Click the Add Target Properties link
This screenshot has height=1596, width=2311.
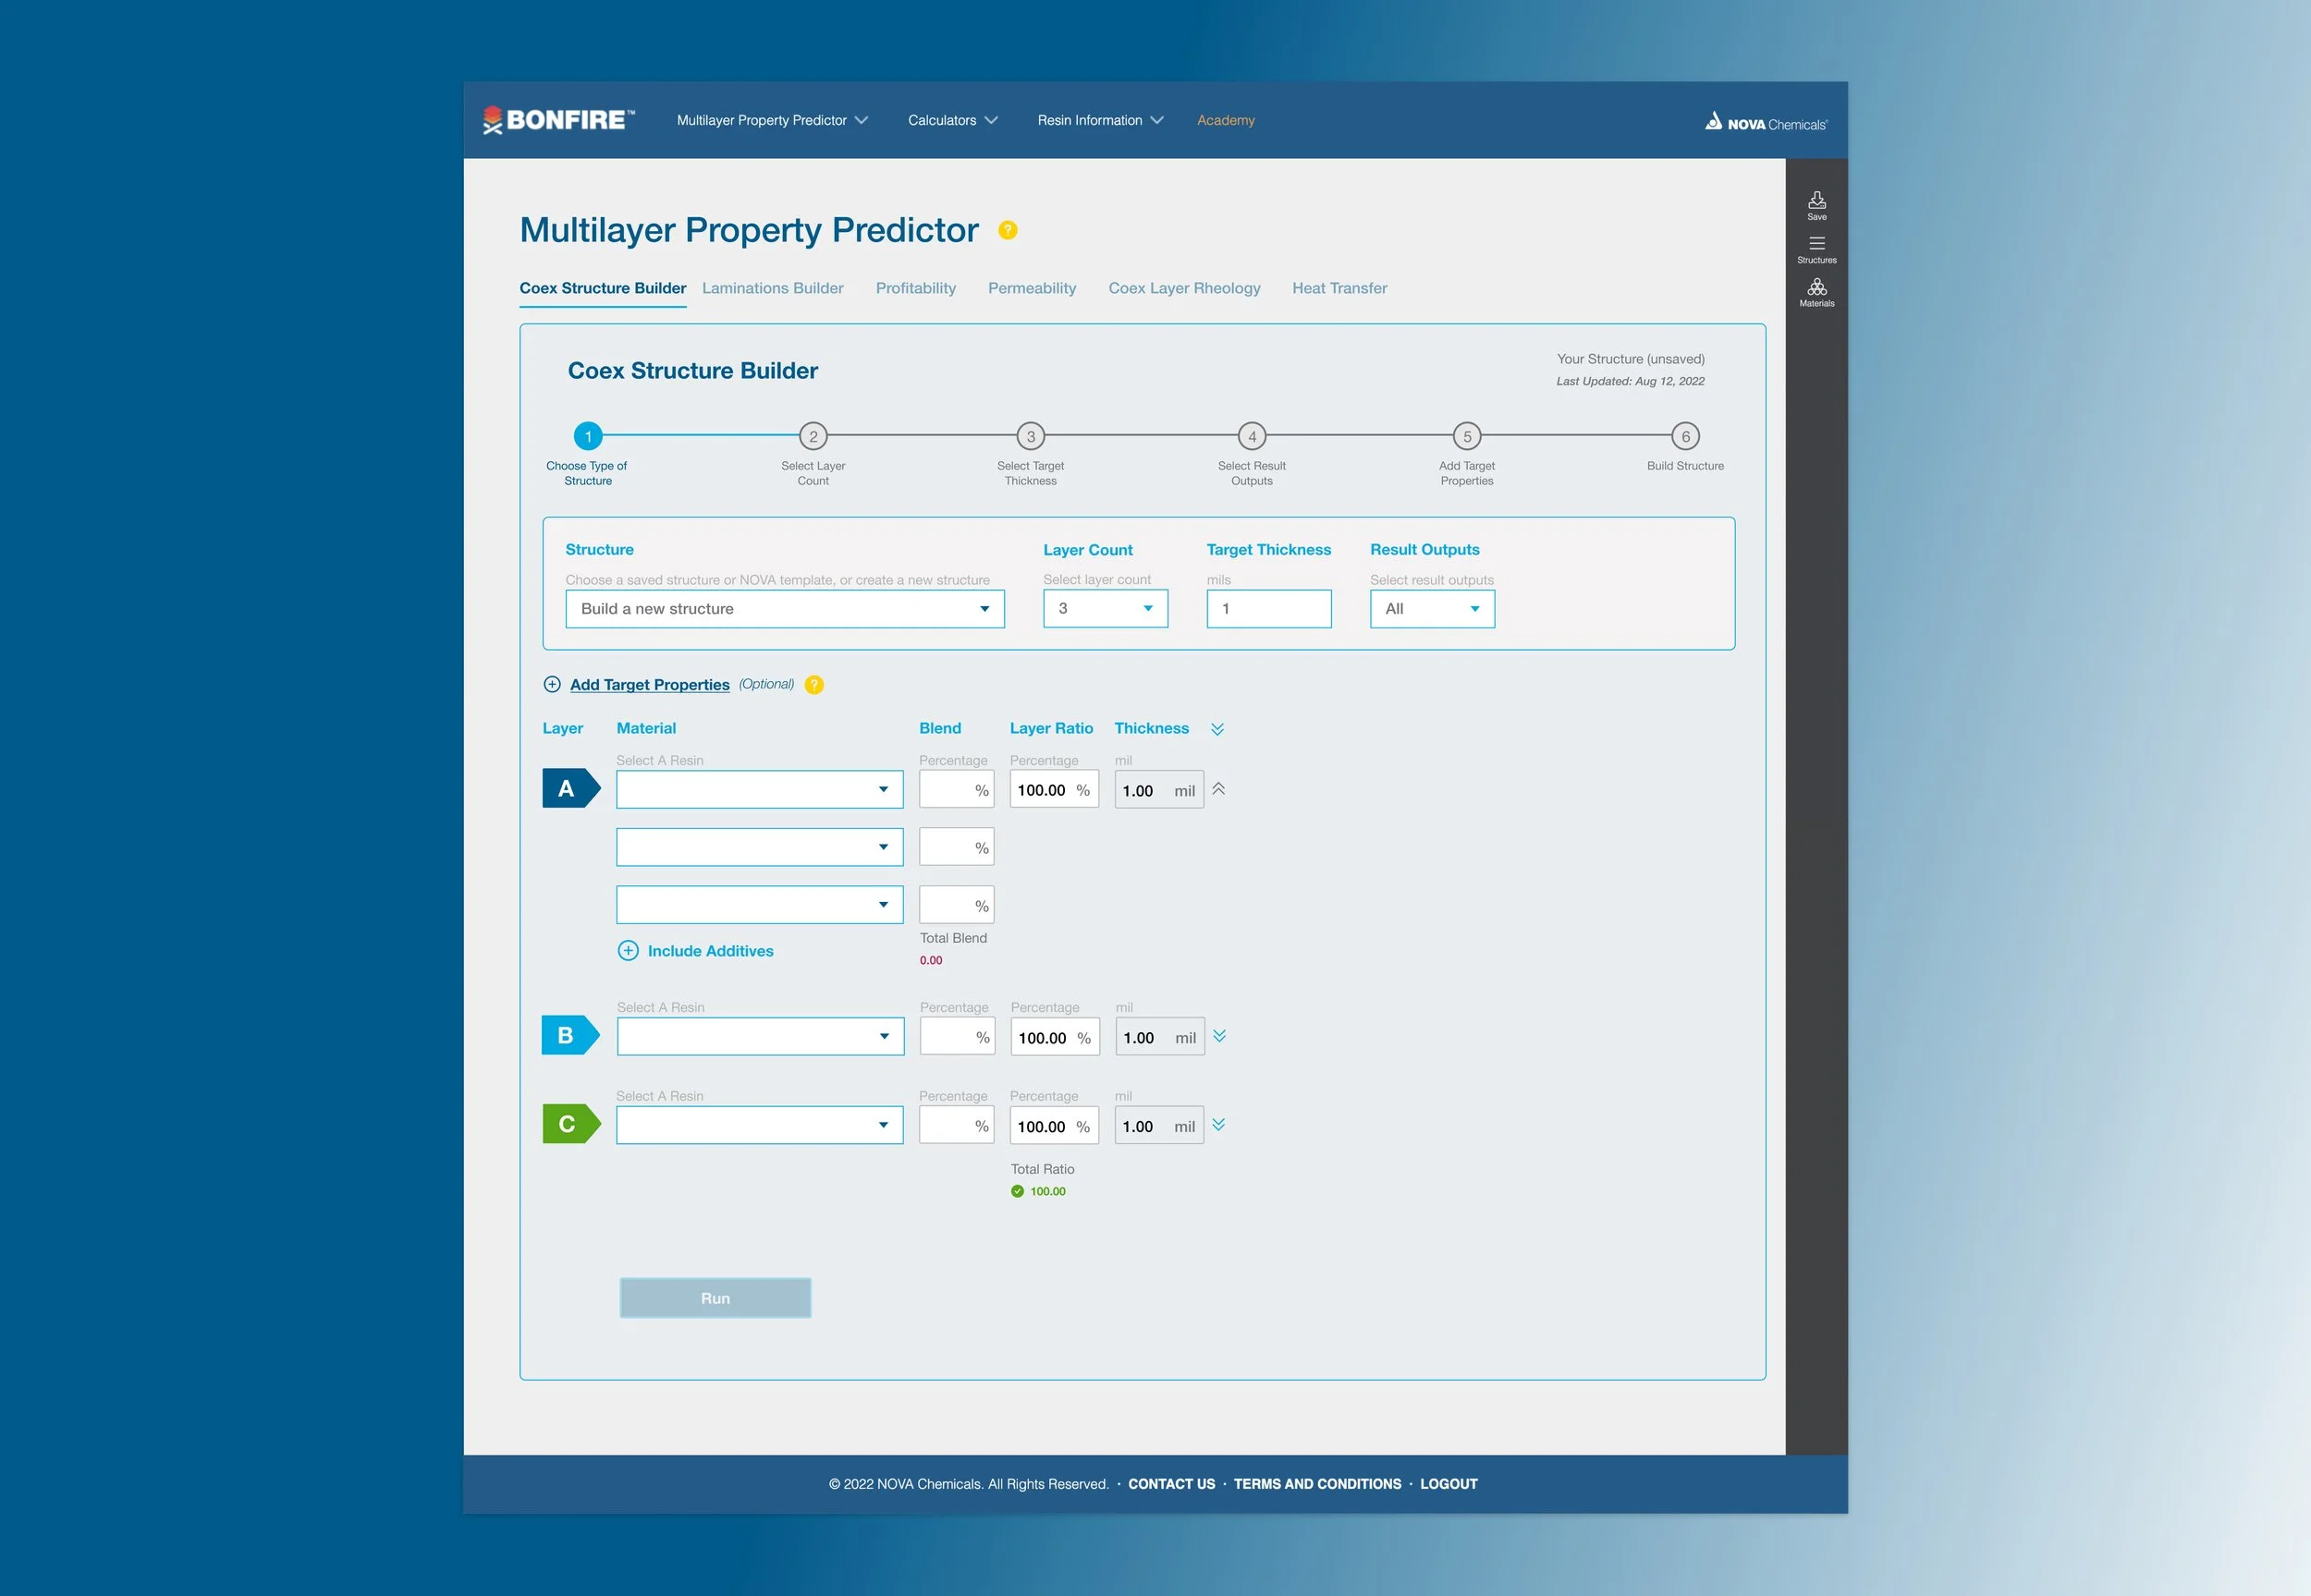(x=649, y=685)
